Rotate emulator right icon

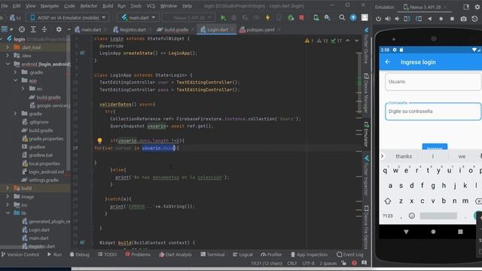[x=419, y=19]
